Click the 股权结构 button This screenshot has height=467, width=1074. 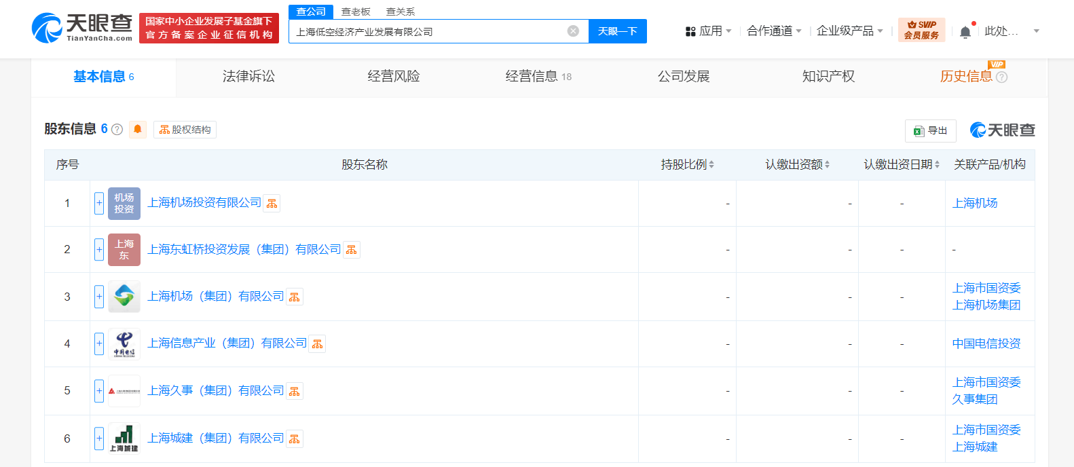click(x=185, y=130)
